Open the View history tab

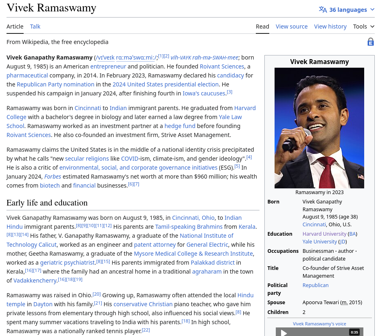330,27
